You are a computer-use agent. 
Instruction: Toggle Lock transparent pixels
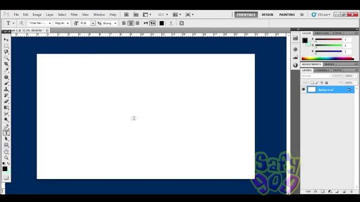(x=312, y=82)
